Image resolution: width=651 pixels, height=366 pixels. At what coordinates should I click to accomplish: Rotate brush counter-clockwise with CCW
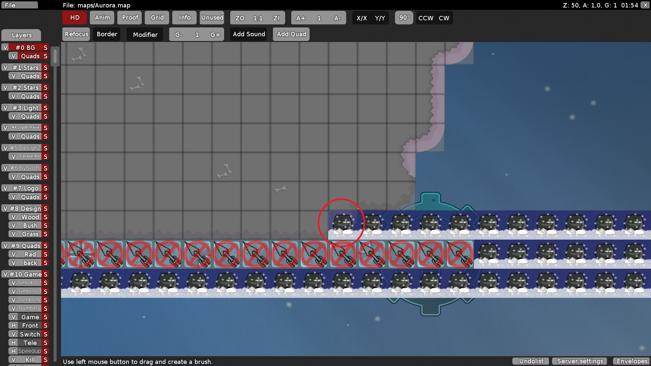pyautogui.click(x=426, y=18)
